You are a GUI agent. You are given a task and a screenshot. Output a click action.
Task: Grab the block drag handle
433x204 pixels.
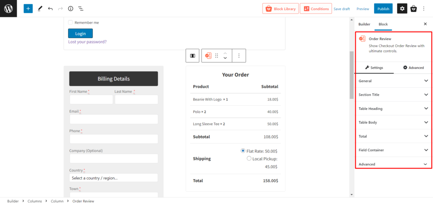pyautogui.click(x=217, y=56)
